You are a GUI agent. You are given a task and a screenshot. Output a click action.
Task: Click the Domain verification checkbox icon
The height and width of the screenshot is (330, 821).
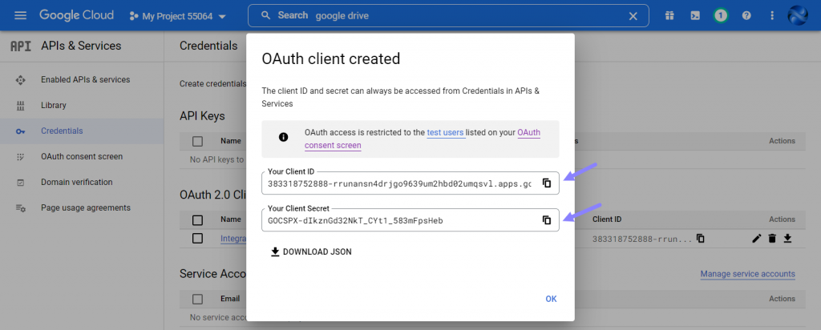pos(20,183)
